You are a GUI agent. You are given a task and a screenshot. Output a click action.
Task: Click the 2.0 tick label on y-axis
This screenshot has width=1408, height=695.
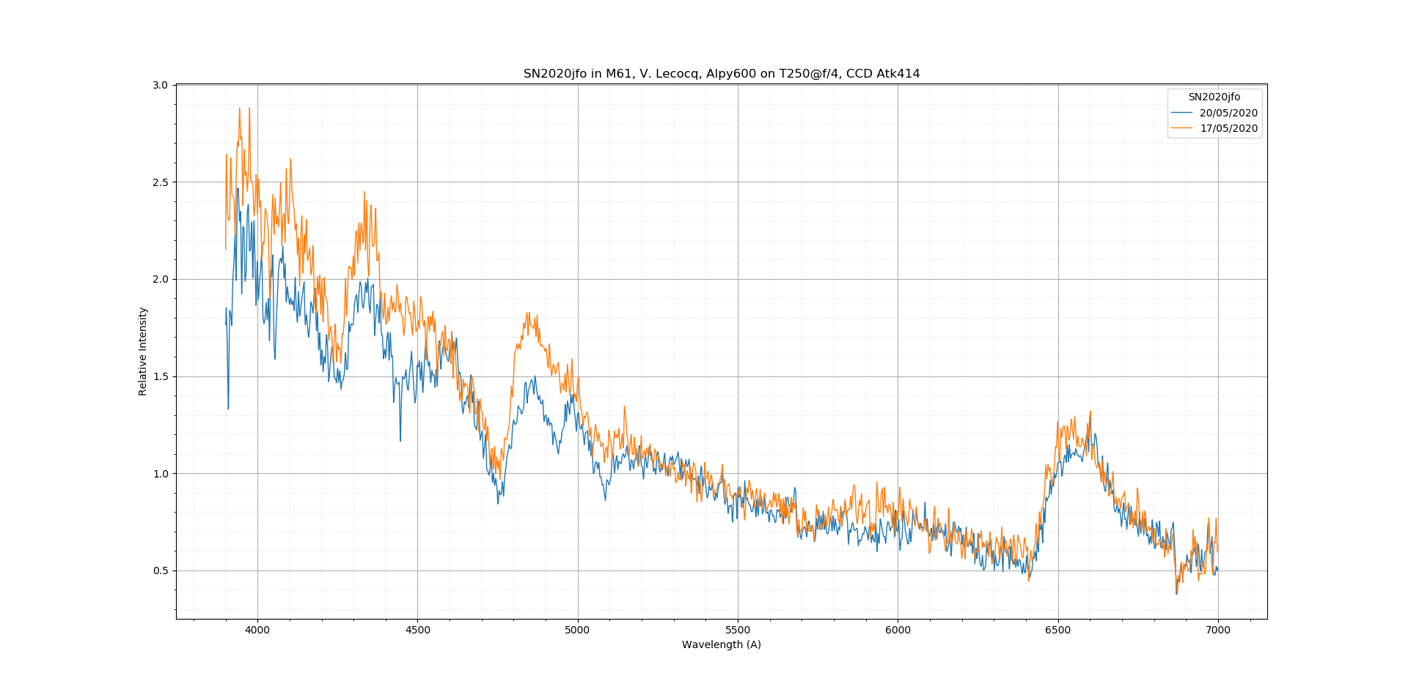[161, 279]
